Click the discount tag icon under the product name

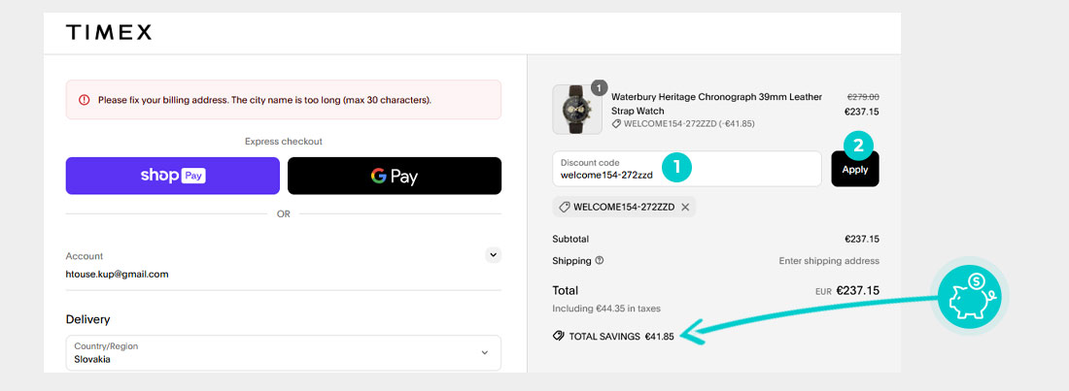pos(616,124)
